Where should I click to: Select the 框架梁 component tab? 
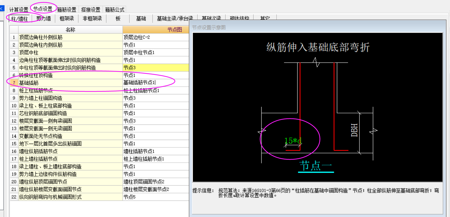(x=67, y=18)
